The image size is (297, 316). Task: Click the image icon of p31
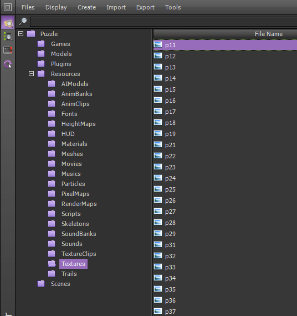coord(158,244)
